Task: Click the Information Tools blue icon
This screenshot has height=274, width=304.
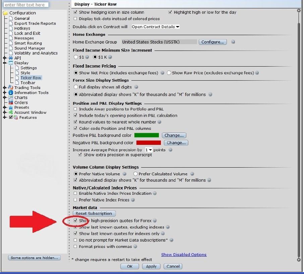Action: point(11,93)
